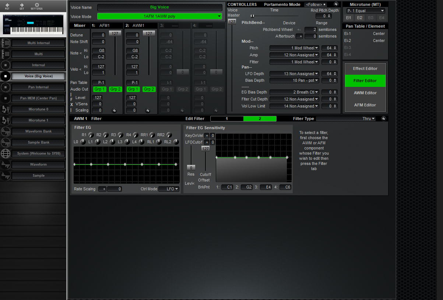Click the icon beside Pan MEM
The image size is (443, 300).
click(x=6, y=98)
